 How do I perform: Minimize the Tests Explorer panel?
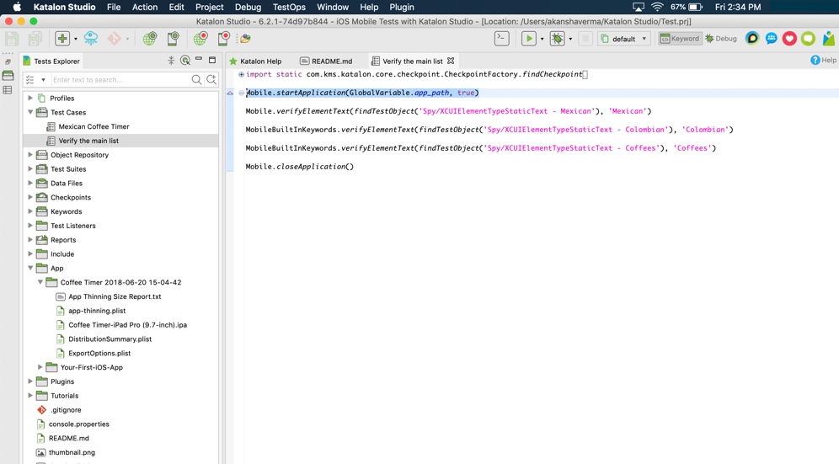coord(199,59)
